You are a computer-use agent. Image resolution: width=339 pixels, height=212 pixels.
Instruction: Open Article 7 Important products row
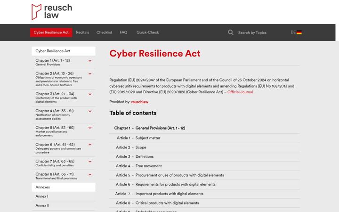[x=204, y=194]
